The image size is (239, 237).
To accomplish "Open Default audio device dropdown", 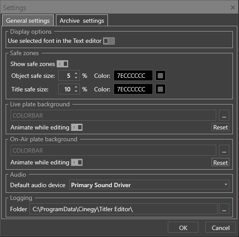I will pyautogui.click(x=149, y=185).
